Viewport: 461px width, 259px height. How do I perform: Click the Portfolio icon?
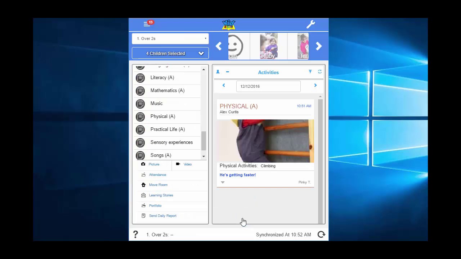coord(143,205)
